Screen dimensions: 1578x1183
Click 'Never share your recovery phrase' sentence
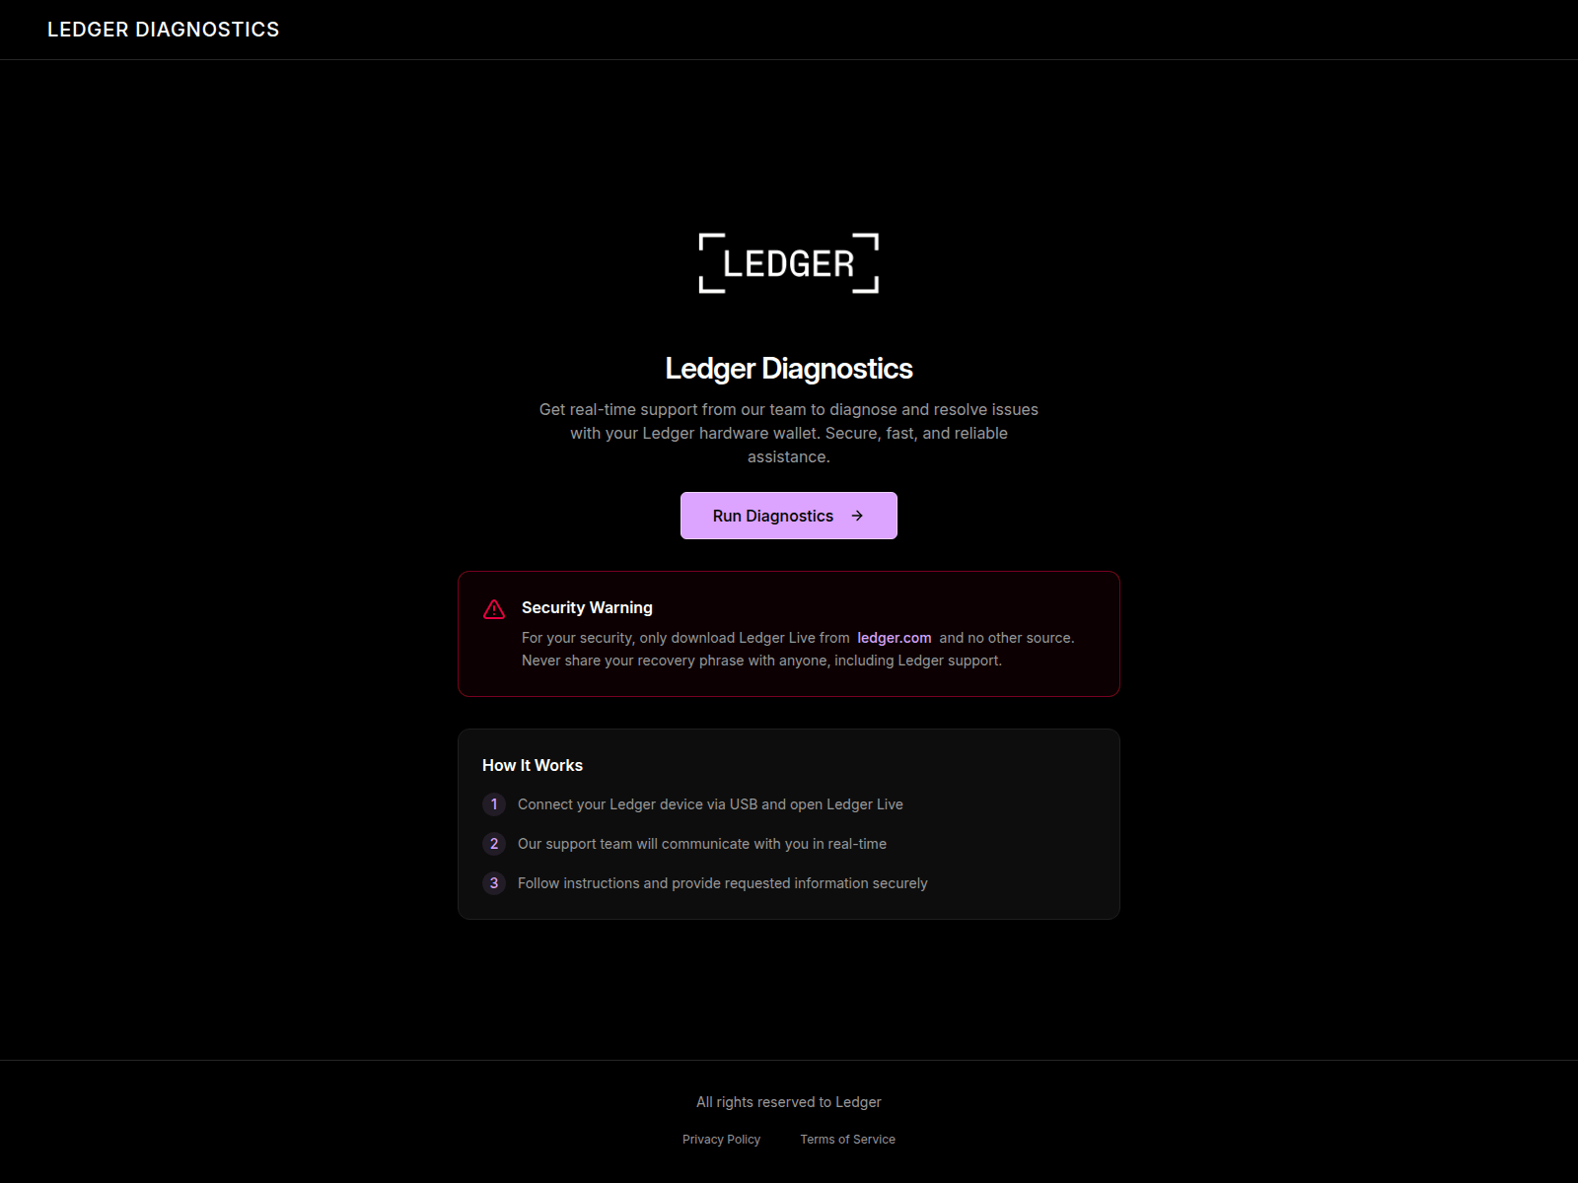tap(761, 661)
